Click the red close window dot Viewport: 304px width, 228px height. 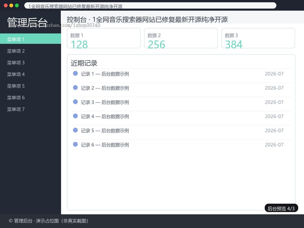coord(5,5)
